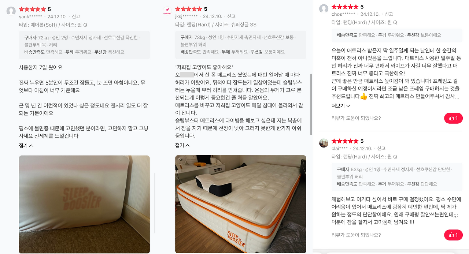This screenshot has height=254, width=469.
Task: Click chos****** reviewer profile avatar
Action: click(x=324, y=8)
